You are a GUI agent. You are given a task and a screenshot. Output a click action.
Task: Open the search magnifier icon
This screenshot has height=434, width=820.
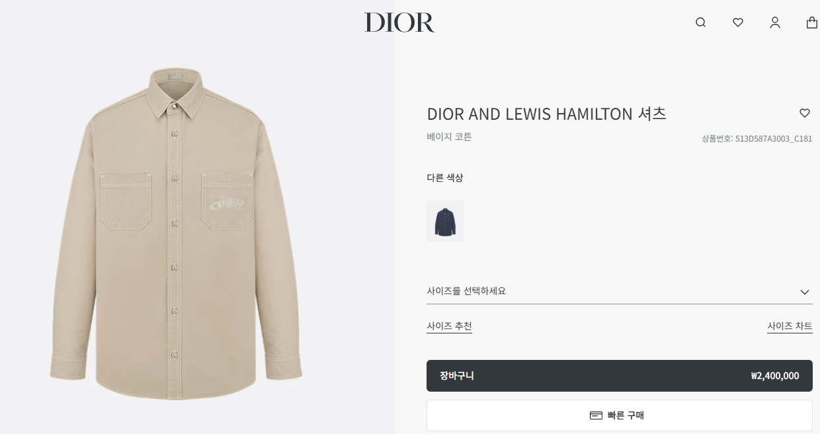tap(701, 22)
